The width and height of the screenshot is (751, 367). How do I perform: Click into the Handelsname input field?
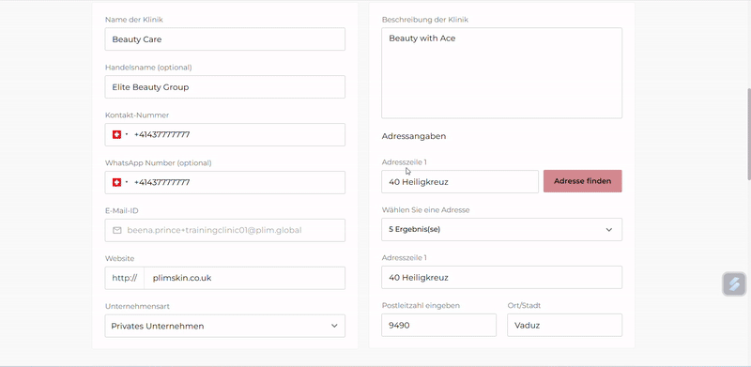(x=225, y=86)
